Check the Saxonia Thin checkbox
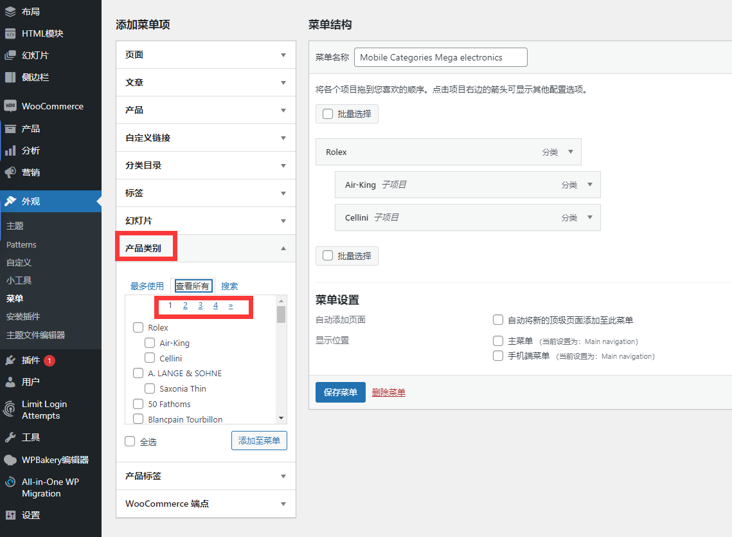Viewport: 732px width, 537px height. coord(150,388)
